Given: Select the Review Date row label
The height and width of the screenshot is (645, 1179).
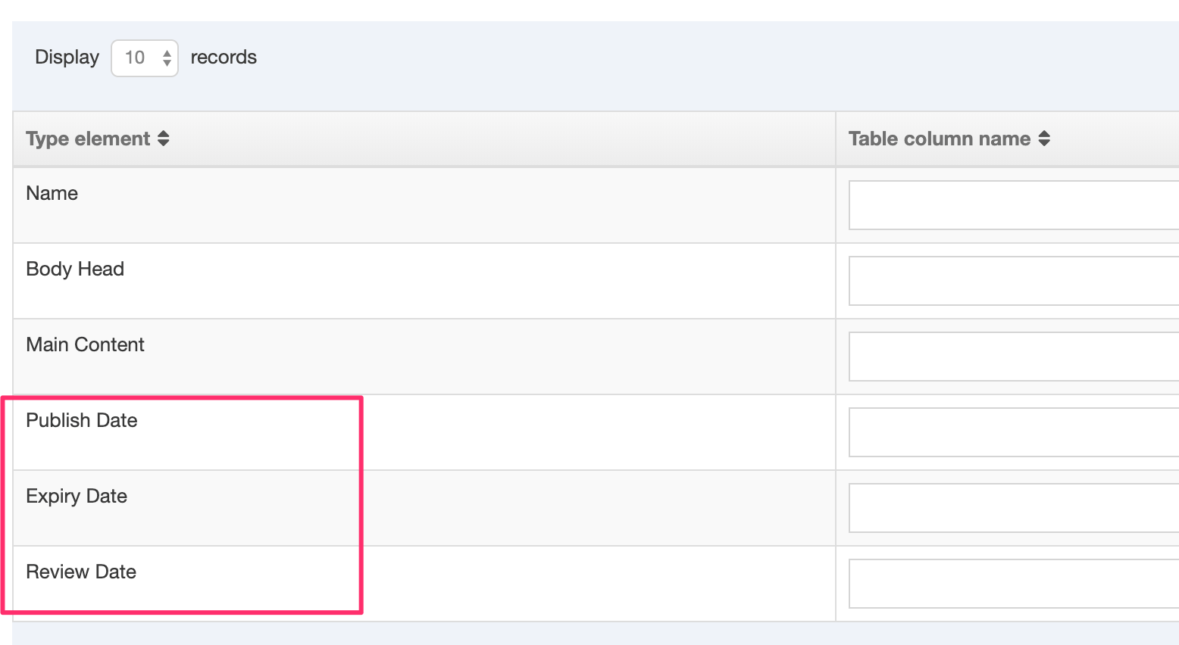Looking at the screenshot, I should 81,572.
